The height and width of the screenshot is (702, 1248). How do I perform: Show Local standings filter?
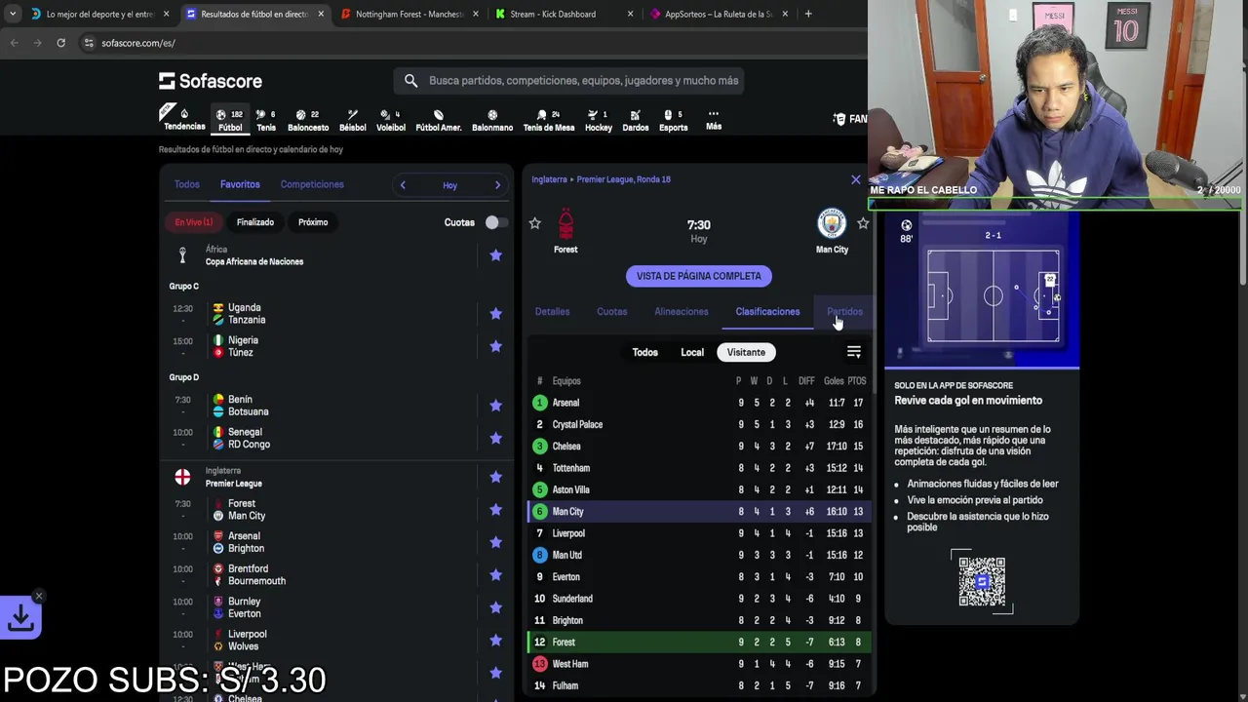click(x=692, y=352)
